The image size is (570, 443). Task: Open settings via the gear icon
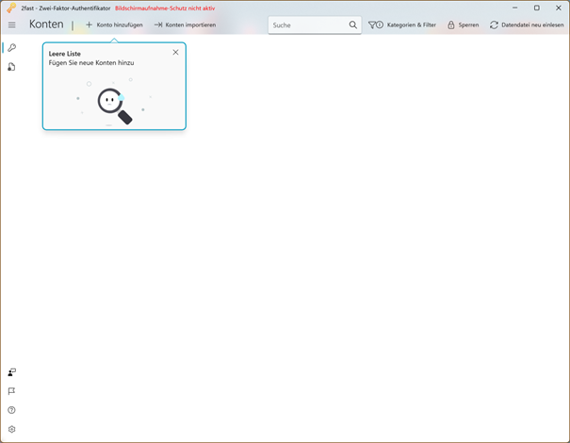11,429
